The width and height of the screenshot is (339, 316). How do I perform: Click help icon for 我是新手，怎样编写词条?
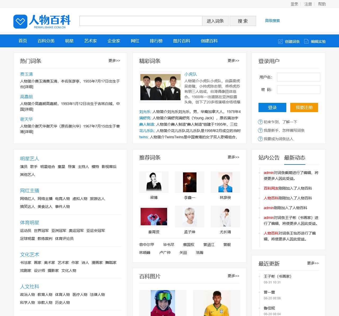point(260,130)
